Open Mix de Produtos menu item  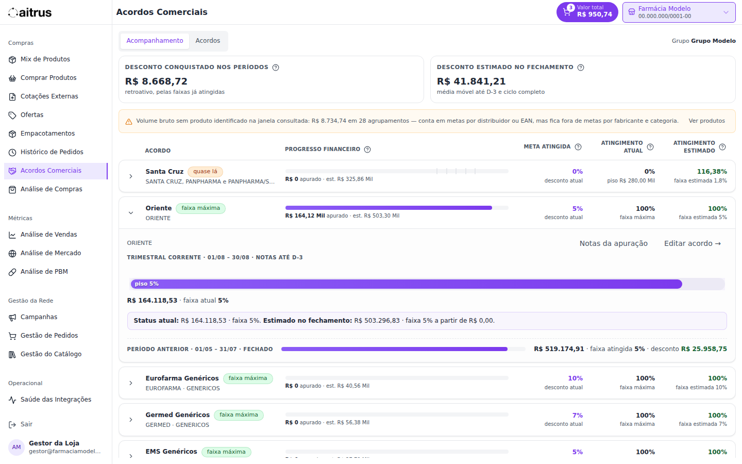click(56, 60)
